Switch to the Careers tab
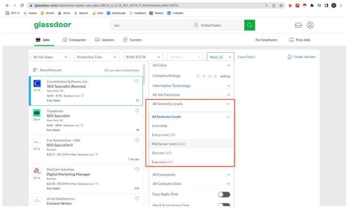The image size is (349, 208). tap(132, 40)
